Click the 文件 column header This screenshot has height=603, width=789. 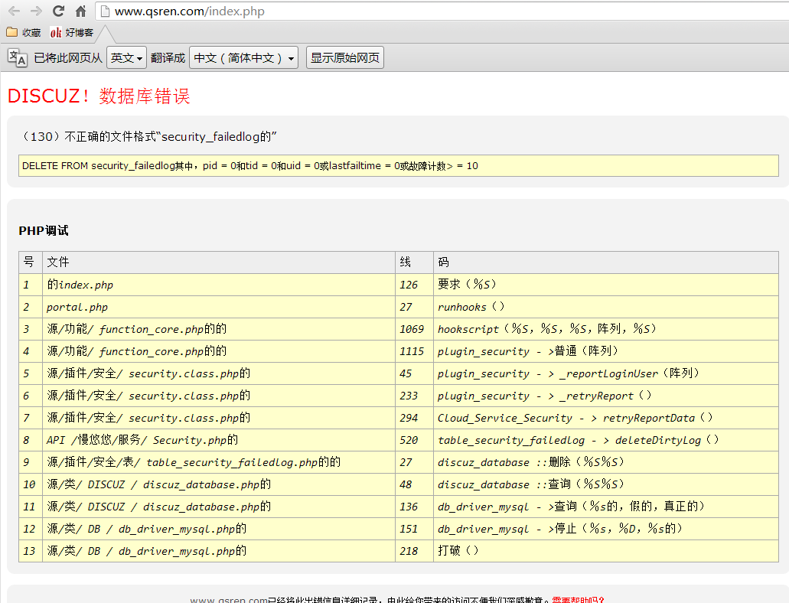click(218, 262)
